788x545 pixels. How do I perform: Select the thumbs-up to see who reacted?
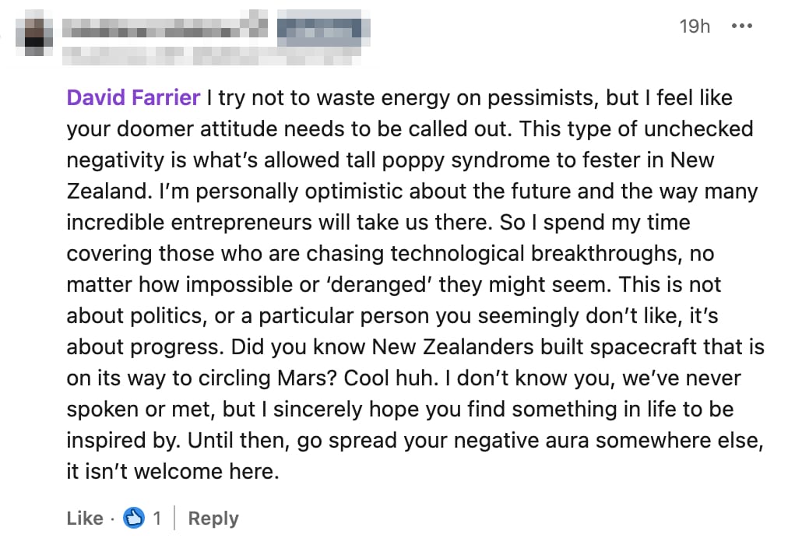(x=134, y=517)
